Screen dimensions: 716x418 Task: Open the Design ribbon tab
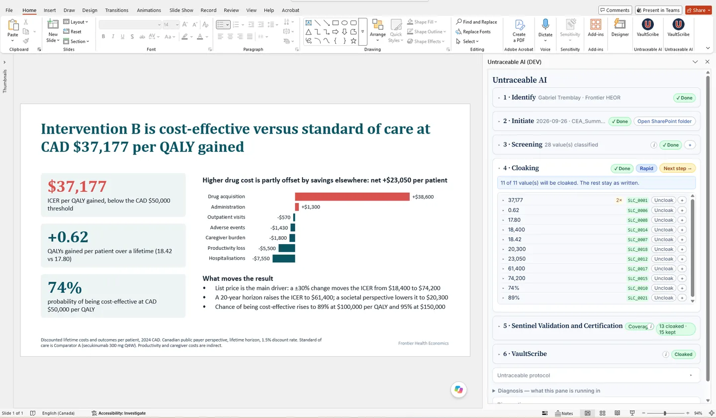point(89,10)
